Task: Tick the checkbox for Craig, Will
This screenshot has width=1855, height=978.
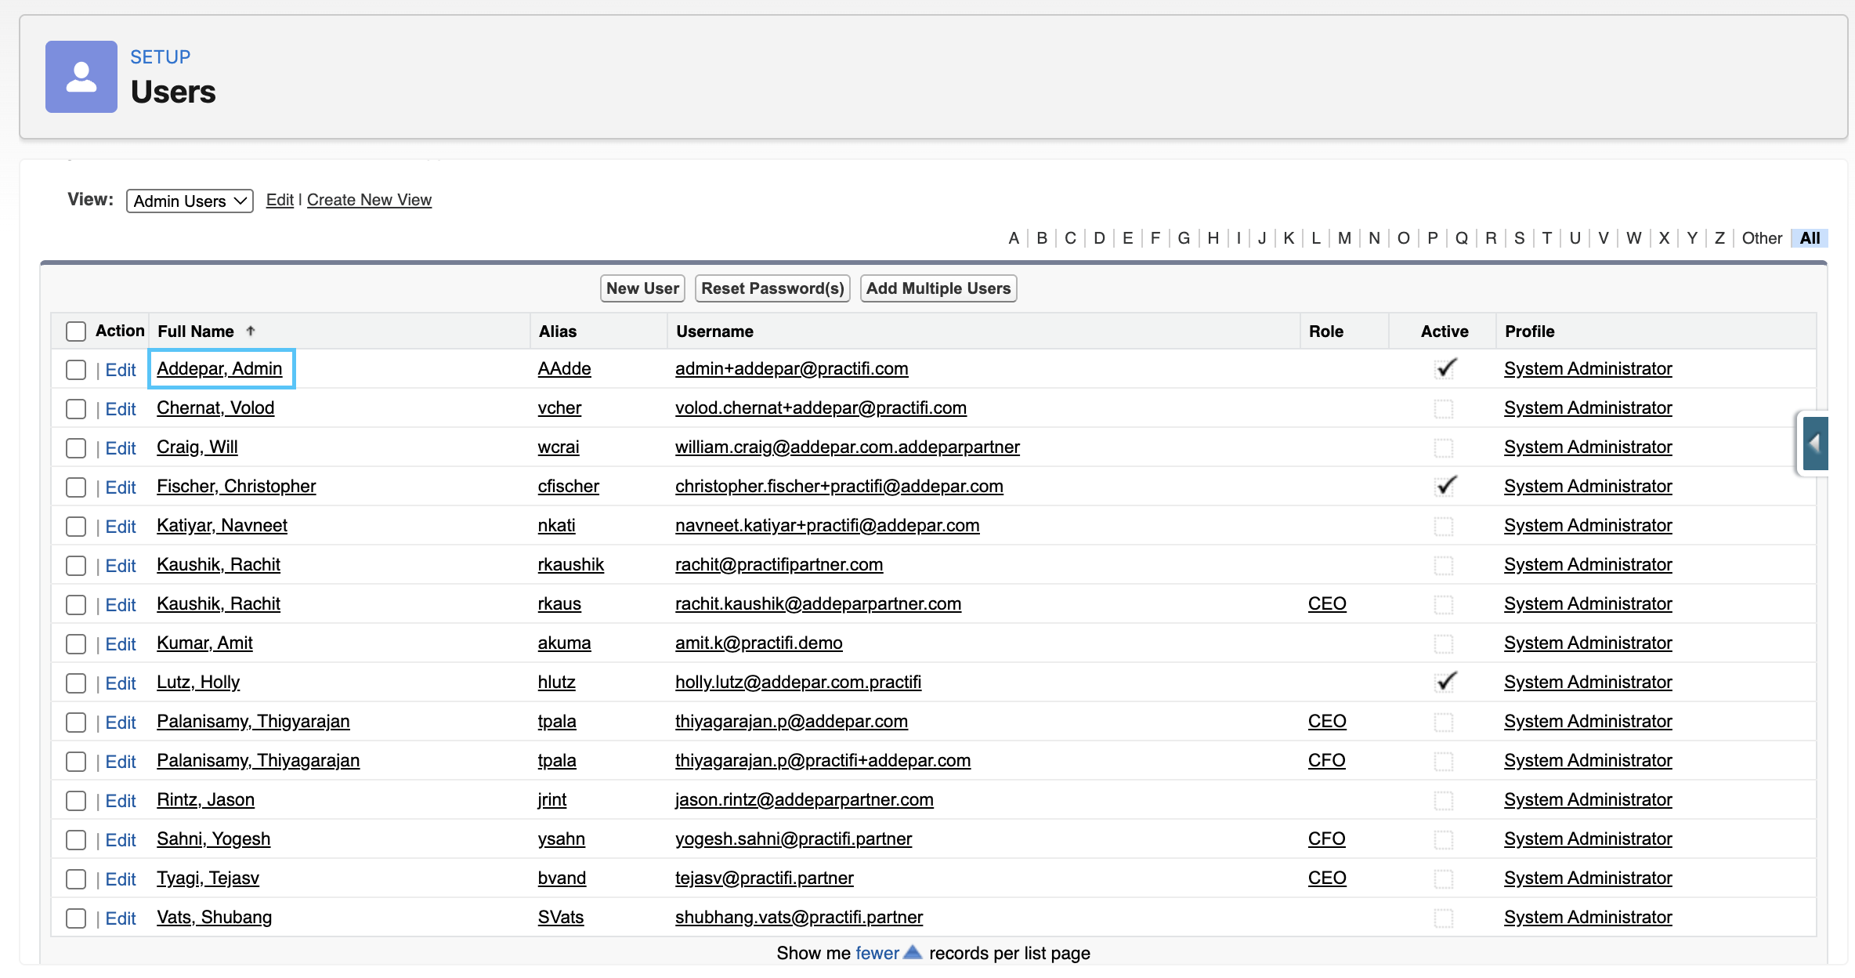Action: coord(76,448)
